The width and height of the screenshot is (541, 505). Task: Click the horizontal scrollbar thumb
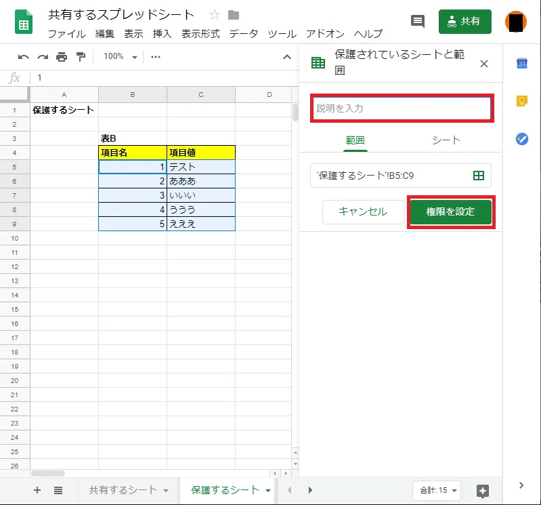coord(48,473)
